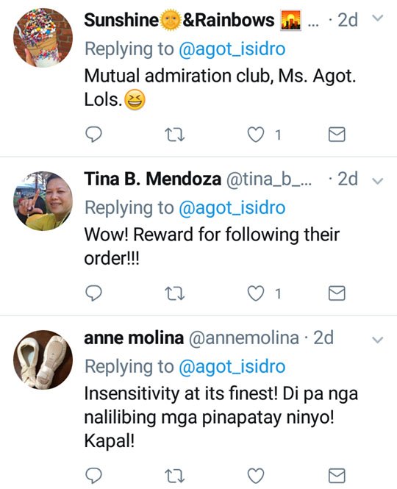The width and height of the screenshot is (397, 489).
Task: View Sunshine&Rainbows ice cream profile picture
Action: (x=43, y=38)
